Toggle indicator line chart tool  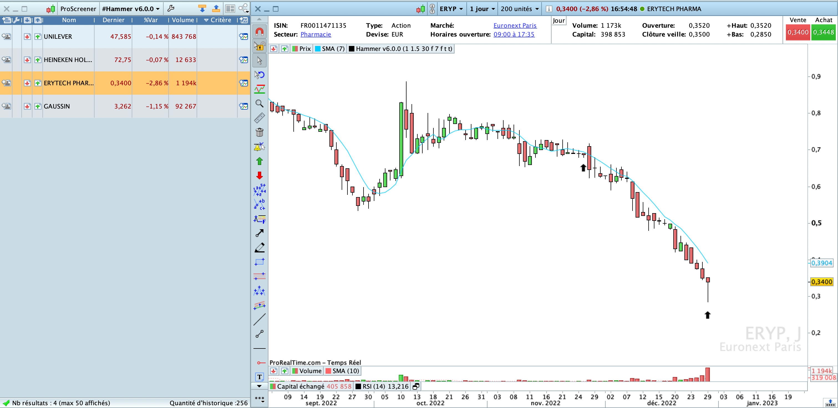(x=259, y=89)
